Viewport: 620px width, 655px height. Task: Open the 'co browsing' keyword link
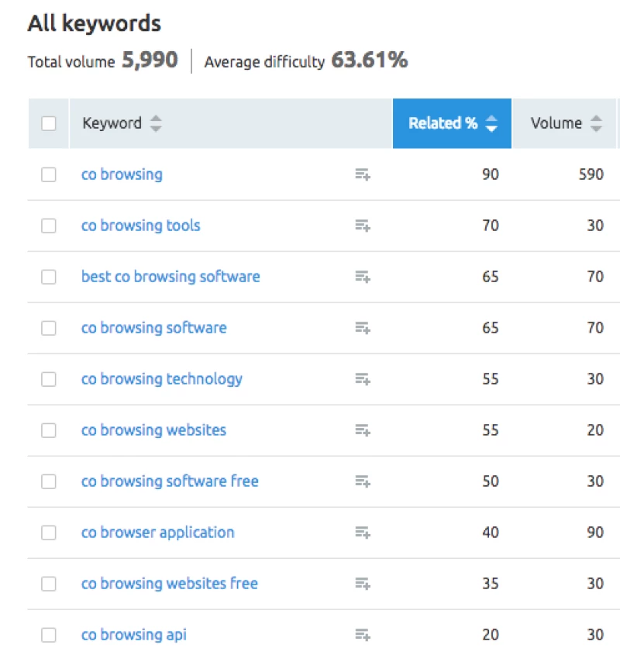(122, 174)
